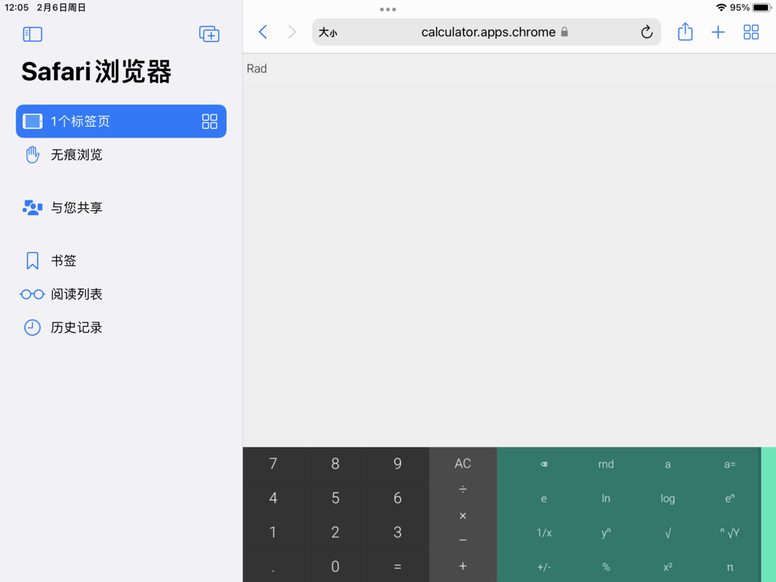The width and height of the screenshot is (776, 582).
Task: Reload the calculator page
Action: pyautogui.click(x=647, y=32)
